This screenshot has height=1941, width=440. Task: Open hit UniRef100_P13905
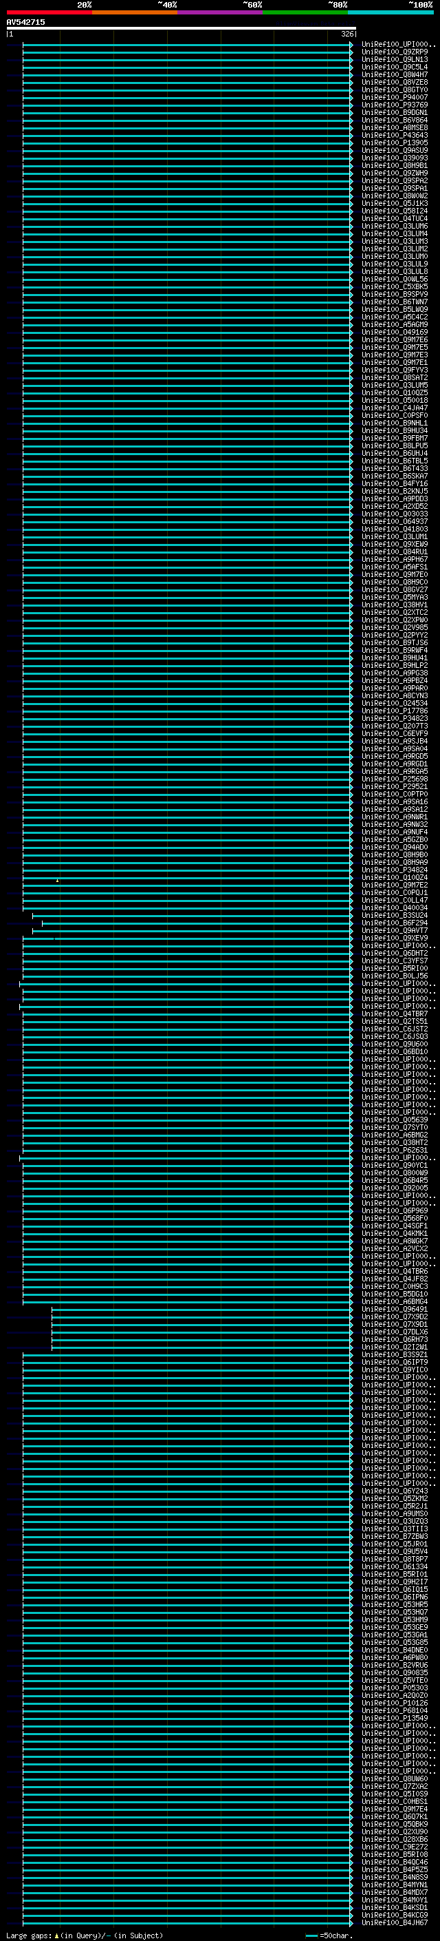pos(395,143)
